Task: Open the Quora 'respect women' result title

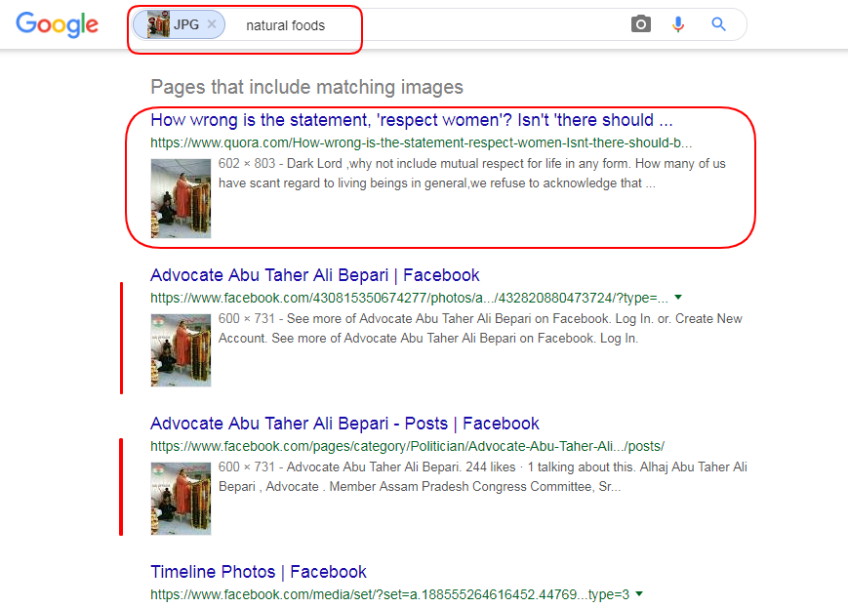Action: pyautogui.click(x=412, y=120)
